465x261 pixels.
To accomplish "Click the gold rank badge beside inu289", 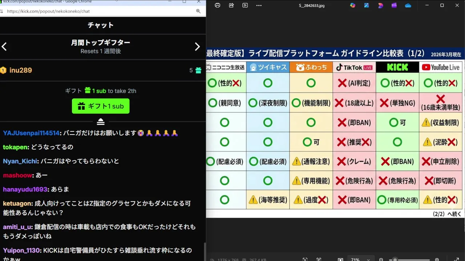I will point(3,70).
